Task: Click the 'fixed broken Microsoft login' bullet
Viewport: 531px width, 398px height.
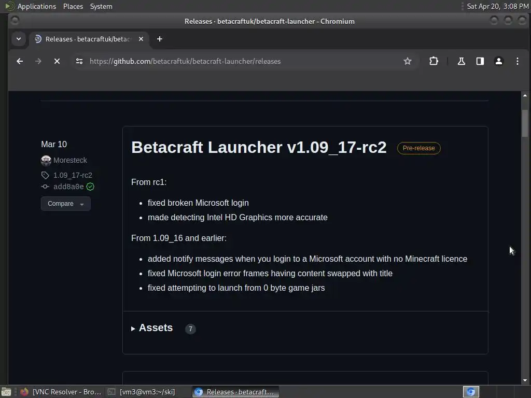Action: point(198,203)
